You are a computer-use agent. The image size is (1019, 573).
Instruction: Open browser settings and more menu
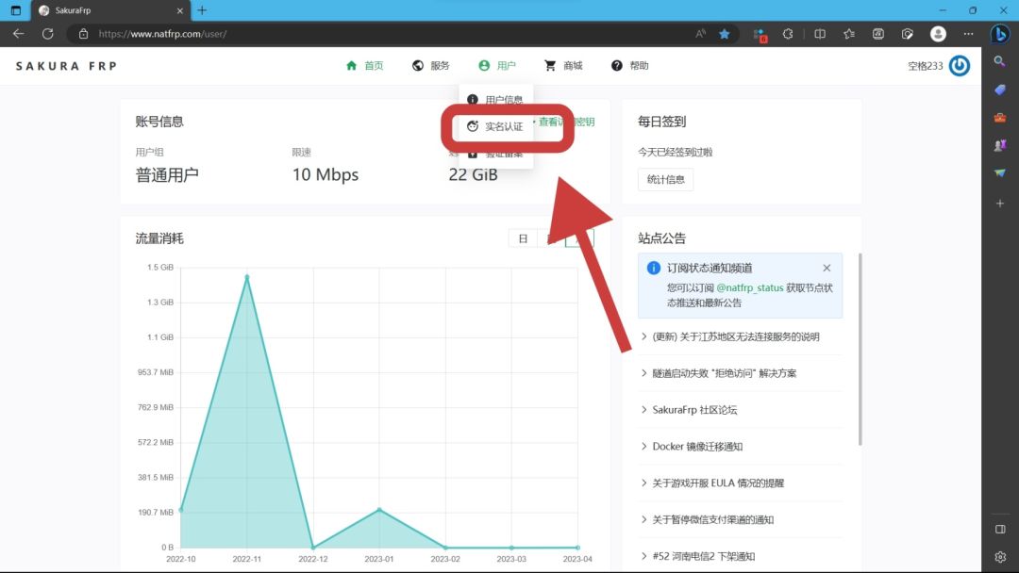point(968,34)
